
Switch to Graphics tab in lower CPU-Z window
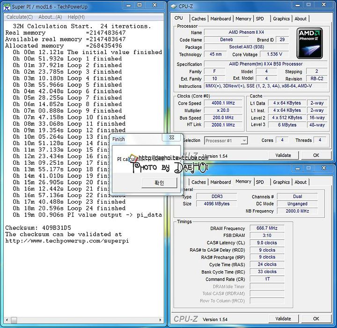[x=281, y=182]
